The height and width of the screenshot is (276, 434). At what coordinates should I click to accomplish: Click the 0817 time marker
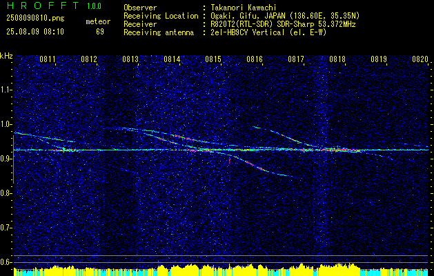(296, 59)
